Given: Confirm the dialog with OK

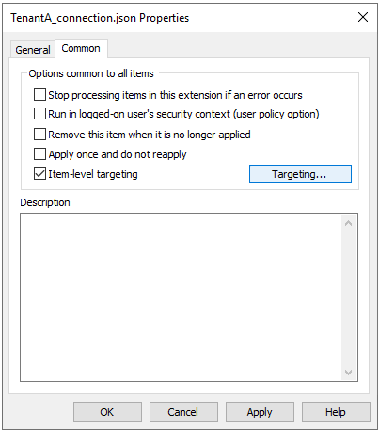Looking at the screenshot, I should click(107, 412).
